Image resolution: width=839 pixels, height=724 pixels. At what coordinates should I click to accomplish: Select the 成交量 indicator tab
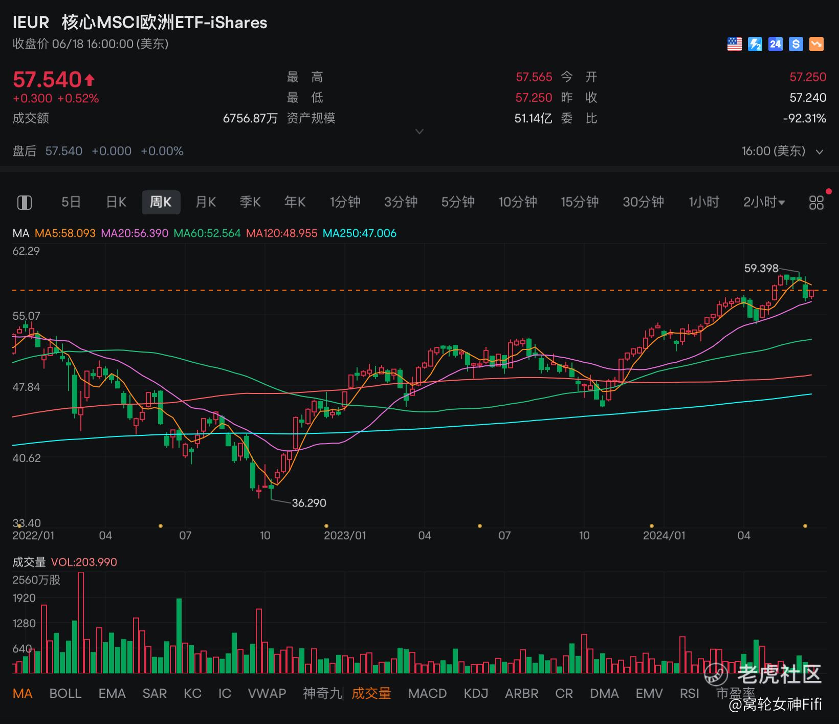[371, 693]
